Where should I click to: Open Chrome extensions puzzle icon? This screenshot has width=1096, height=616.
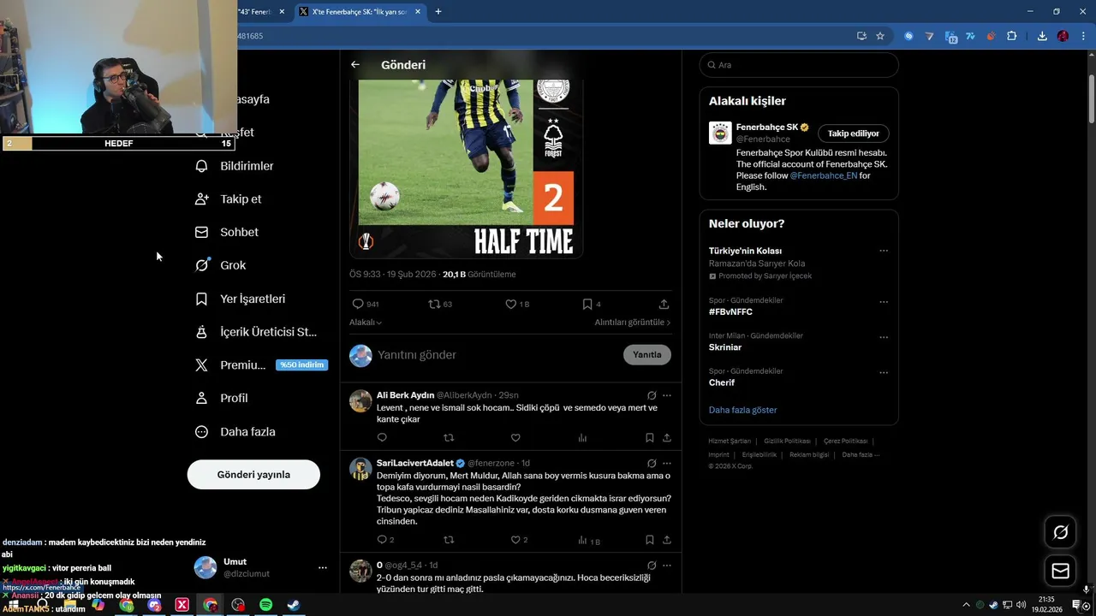pyautogui.click(x=1012, y=36)
